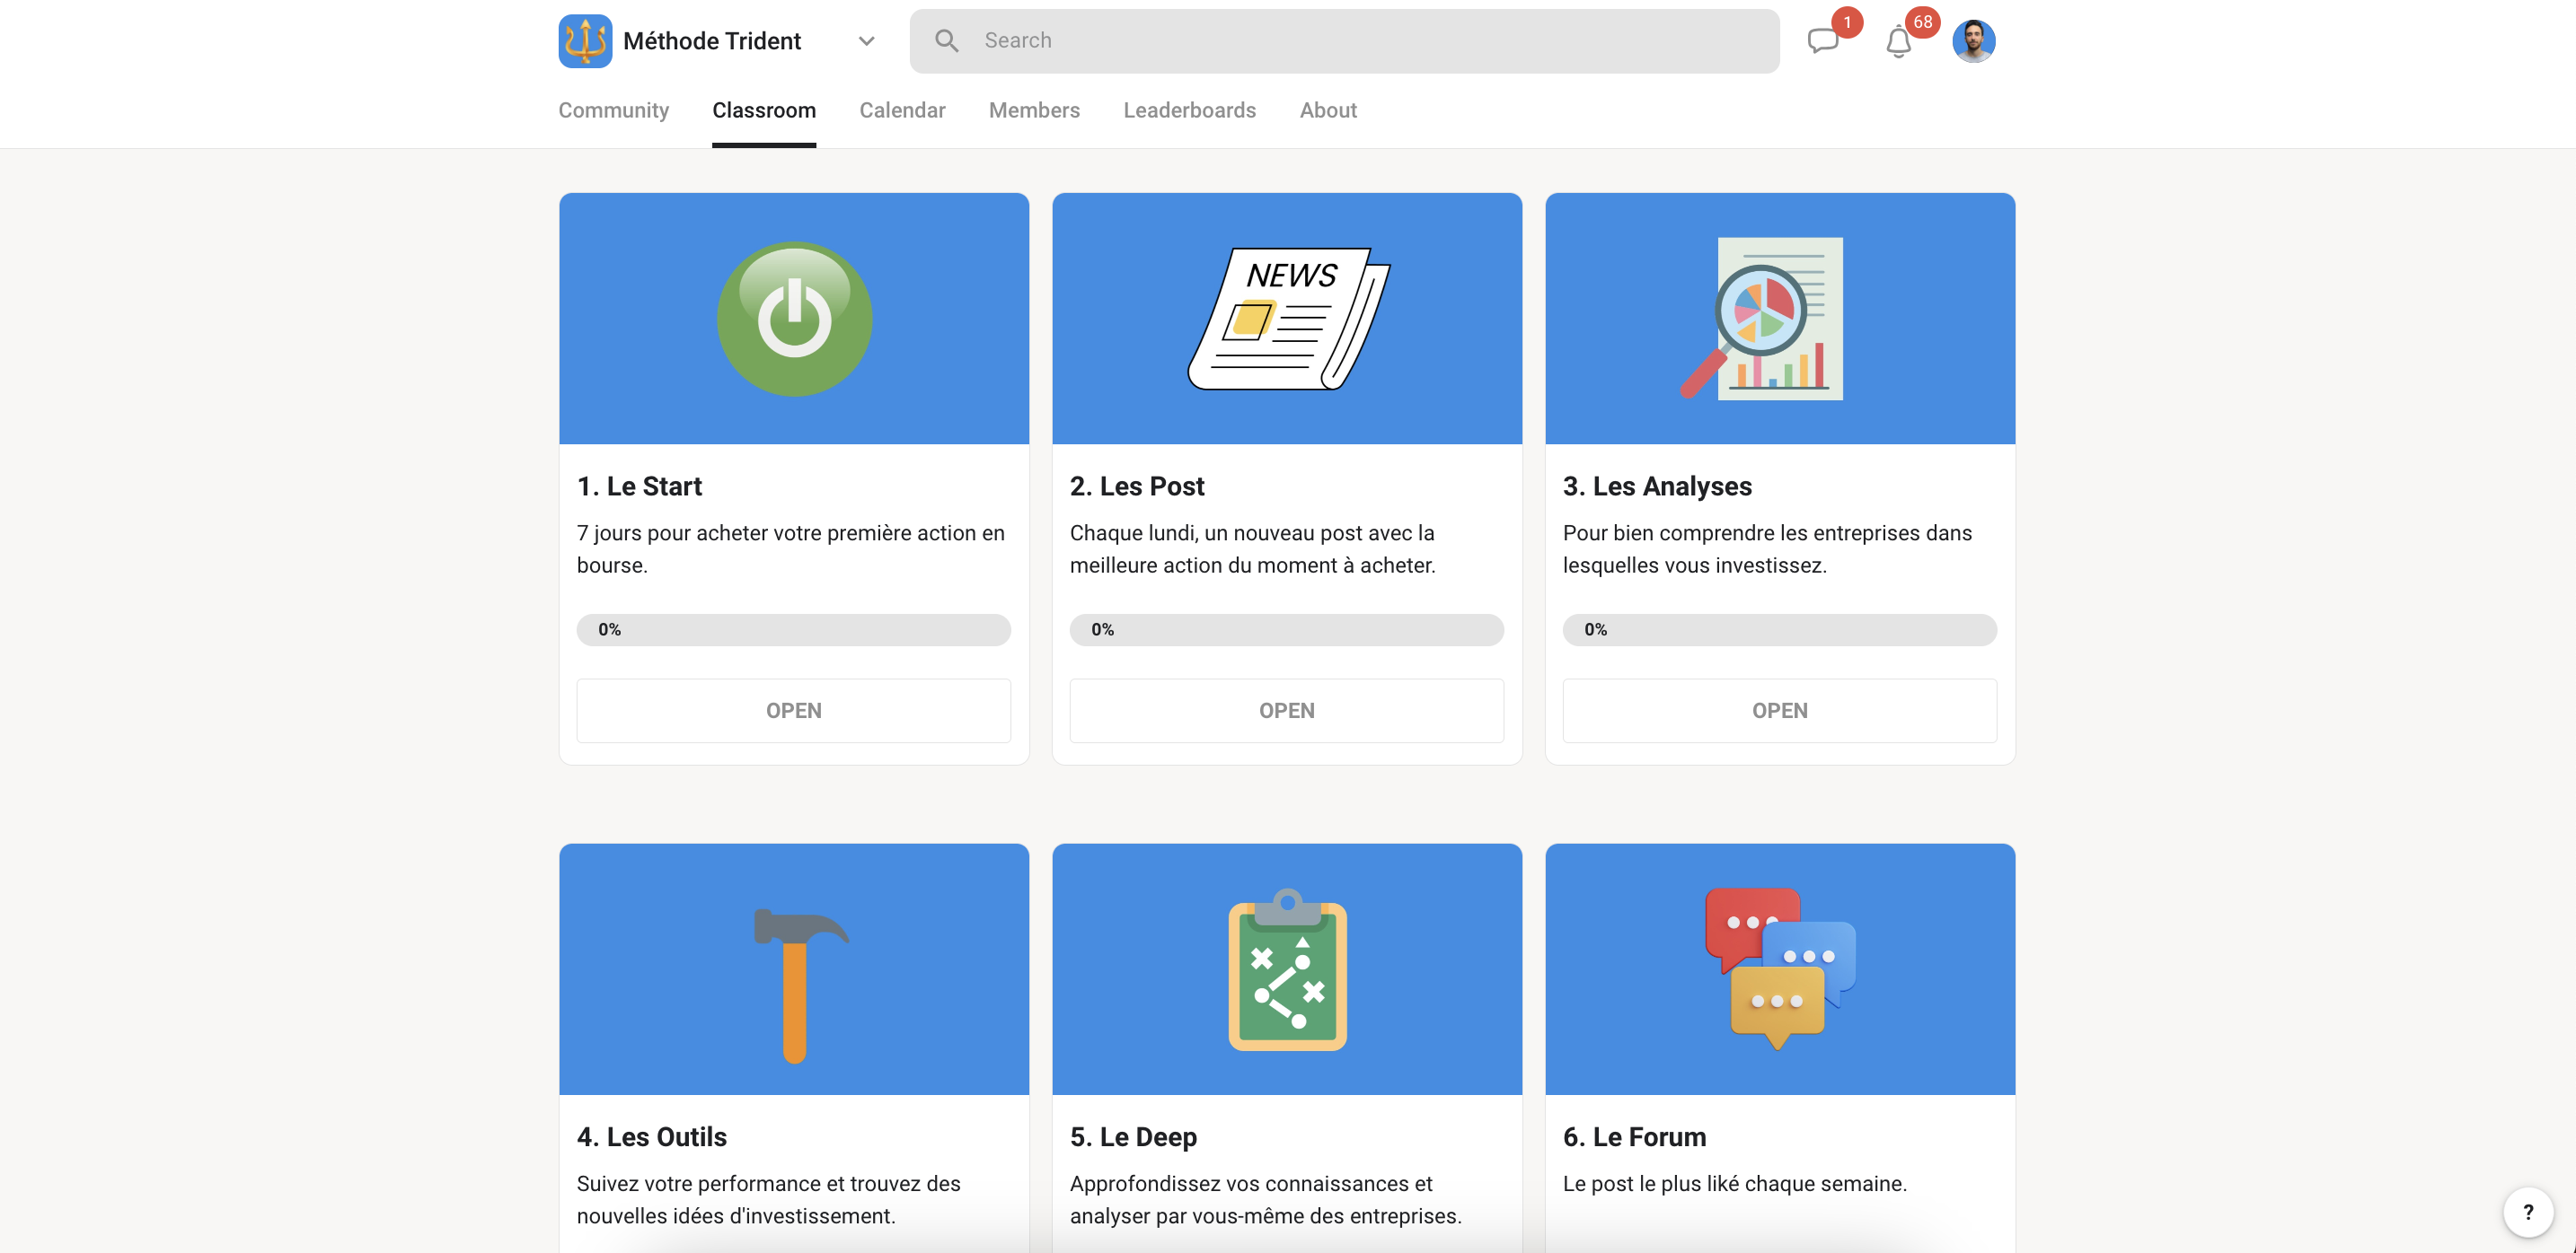Open the '5. Le Deep' course title
Viewport: 2576px width, 1253px height.
tap(1133, 1136)
